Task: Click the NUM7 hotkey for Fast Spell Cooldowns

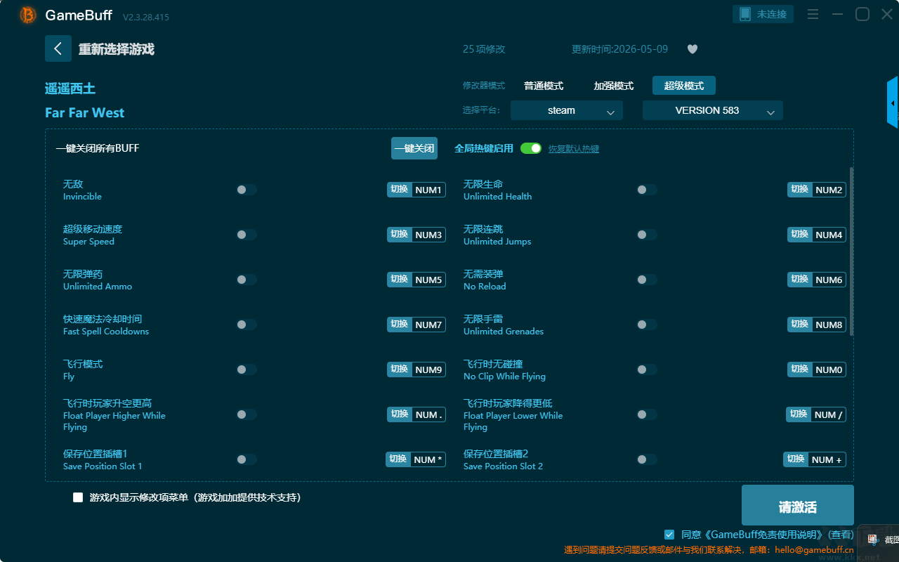Action: tap(428, 325)
